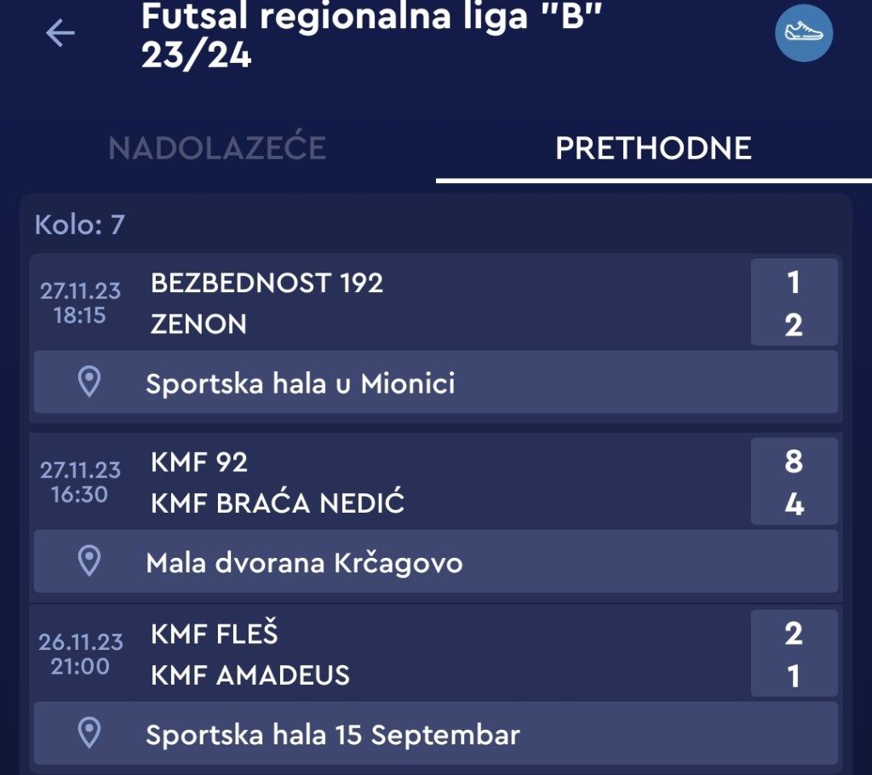The image size is (872, 775).
Task: Select the PRETHODNE tab
Action: [653, 148]
